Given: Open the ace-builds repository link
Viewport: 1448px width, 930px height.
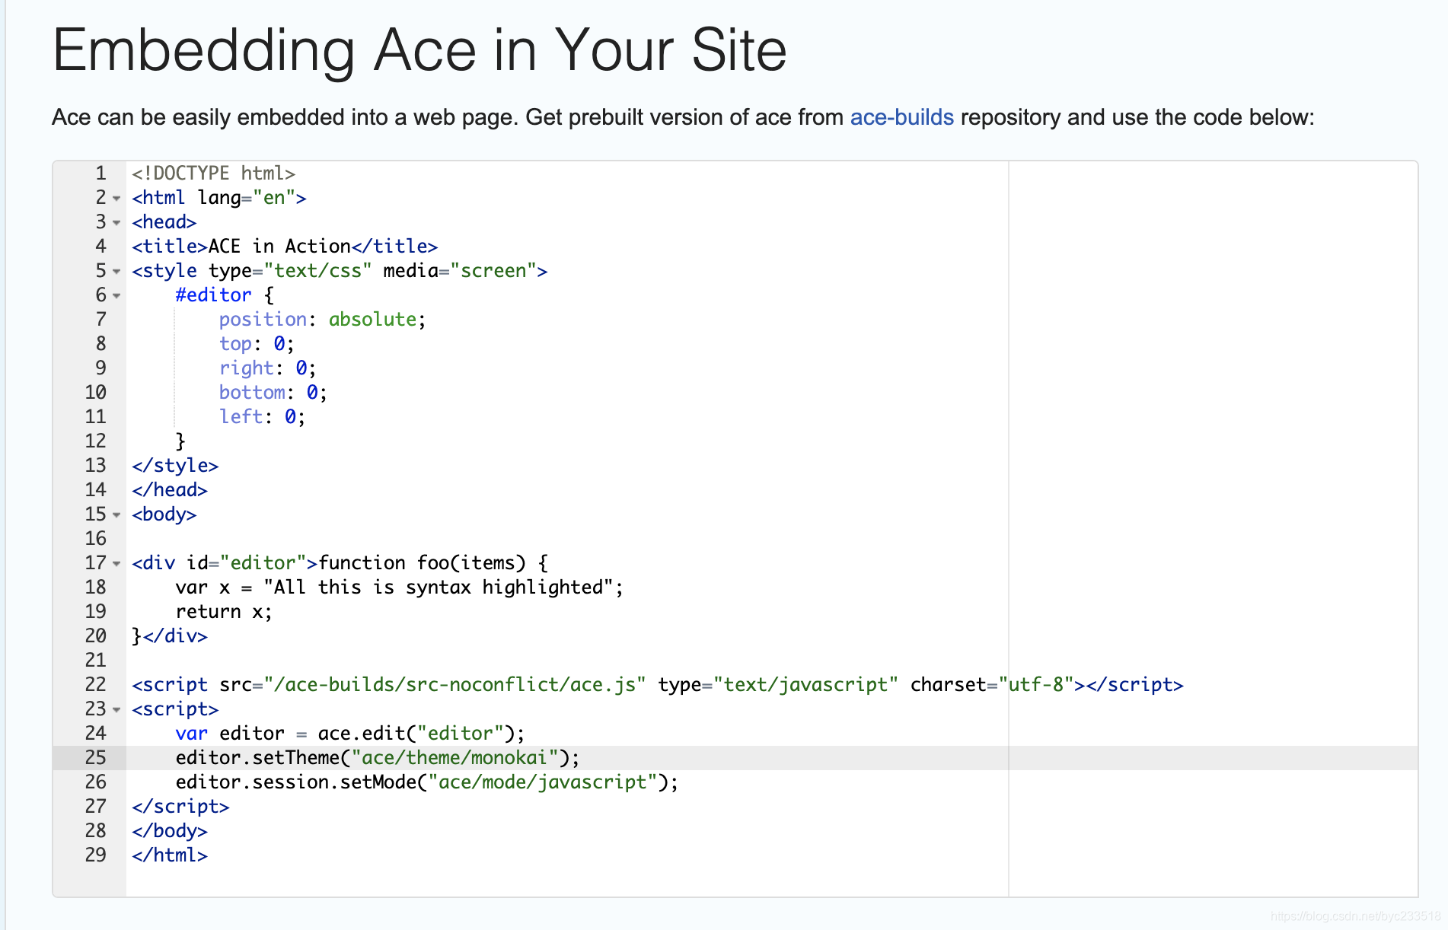Looking at the screenshot, I should [901, 117].
